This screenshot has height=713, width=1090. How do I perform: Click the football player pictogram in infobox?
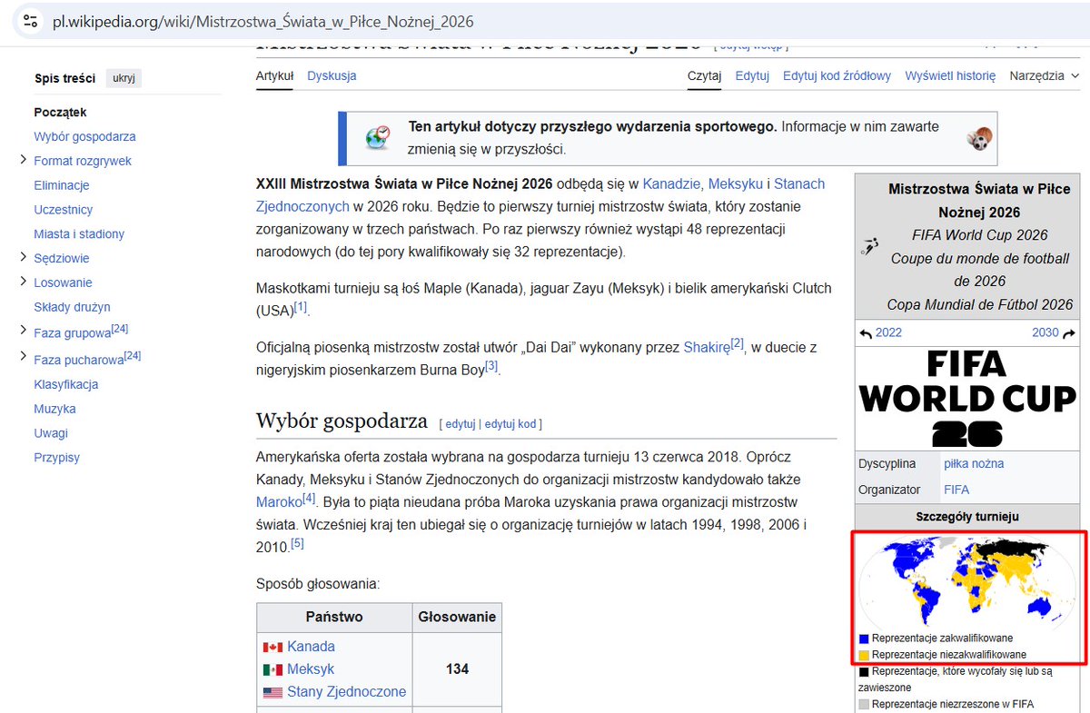870,246
